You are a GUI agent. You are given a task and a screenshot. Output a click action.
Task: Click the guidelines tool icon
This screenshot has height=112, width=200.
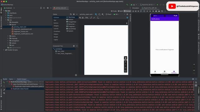pos(98,18)
